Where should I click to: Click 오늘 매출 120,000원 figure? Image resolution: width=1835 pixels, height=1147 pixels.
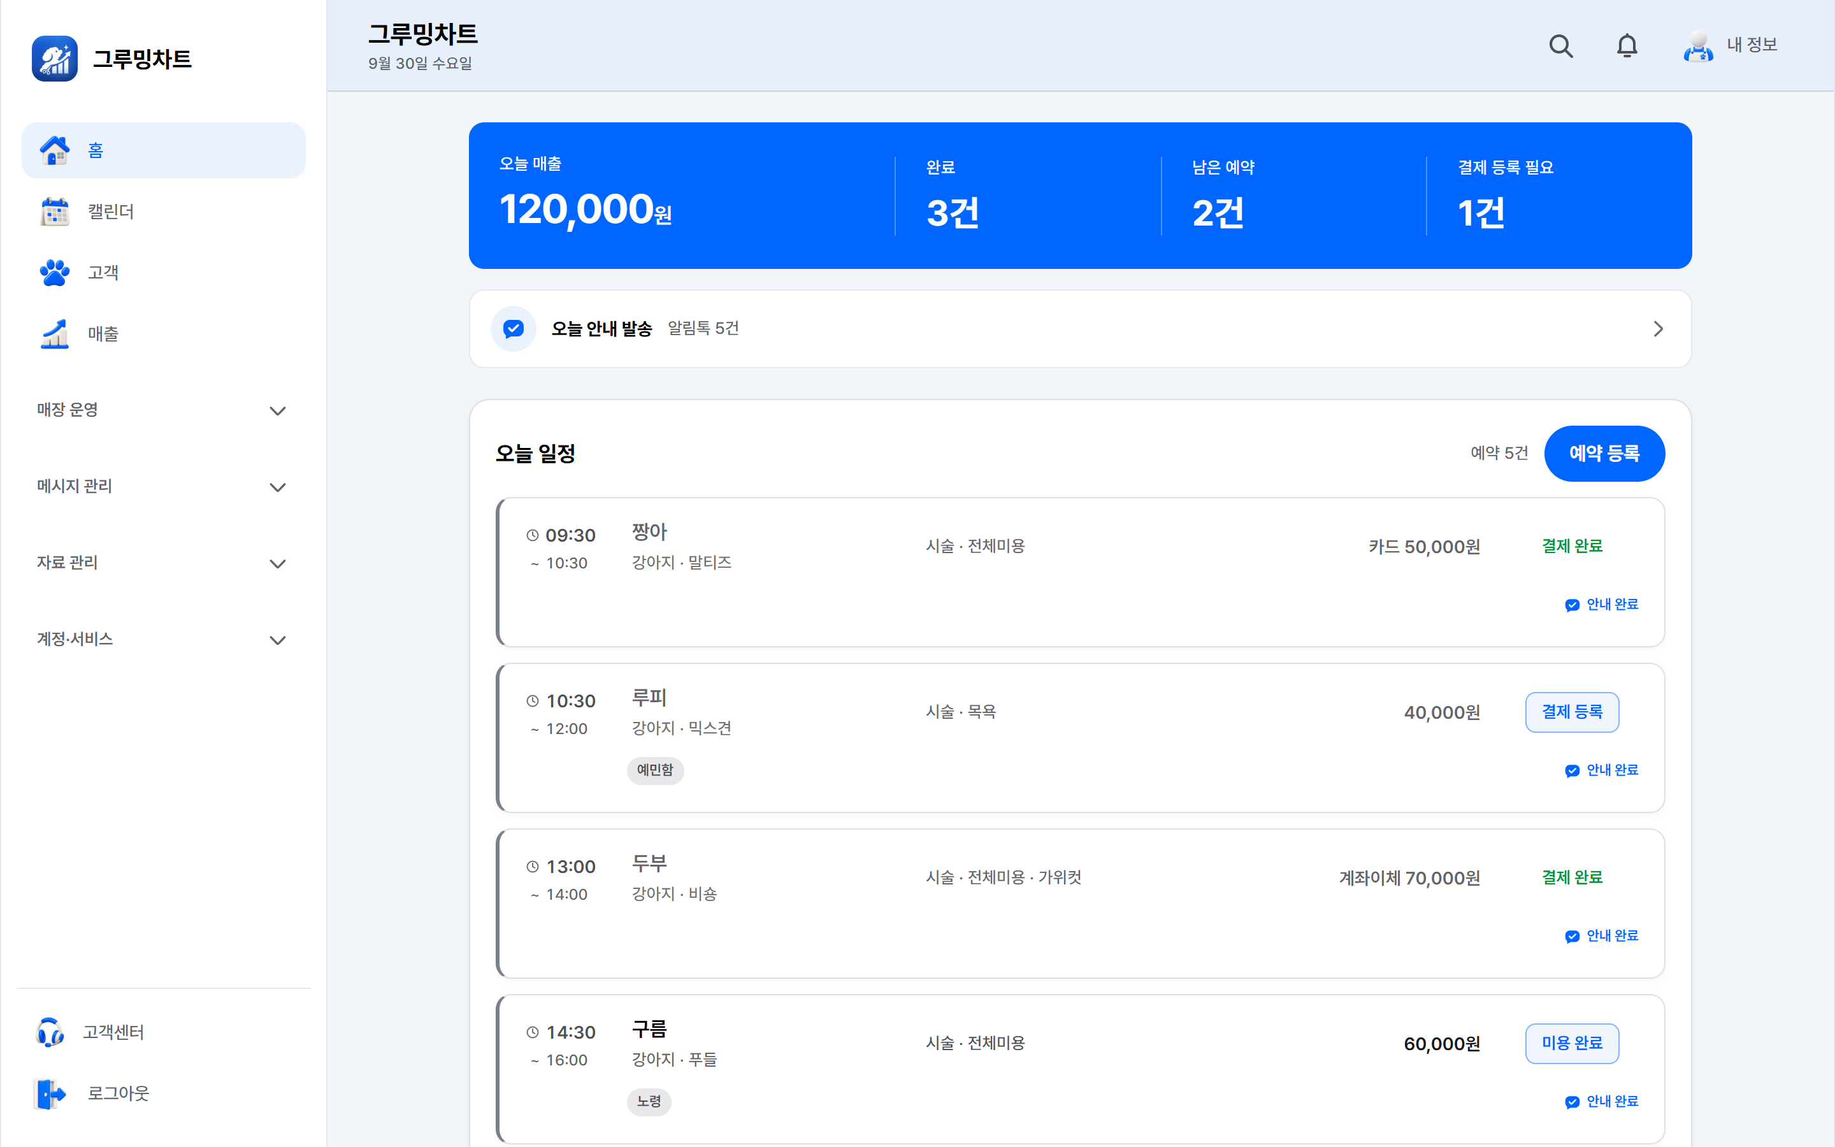[586, 210]
